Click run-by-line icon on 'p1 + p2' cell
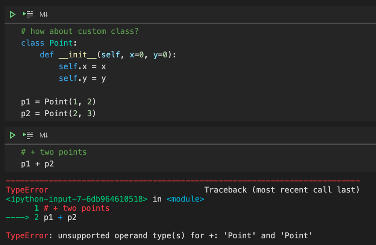This screenshot has width=376, height=245. (x=28, y=135)
